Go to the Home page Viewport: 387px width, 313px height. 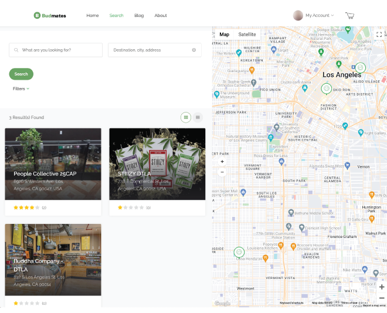coord(93,16)
